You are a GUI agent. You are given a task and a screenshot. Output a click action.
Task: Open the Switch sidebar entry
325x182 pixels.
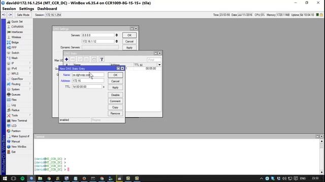click(x=15, y=53)
